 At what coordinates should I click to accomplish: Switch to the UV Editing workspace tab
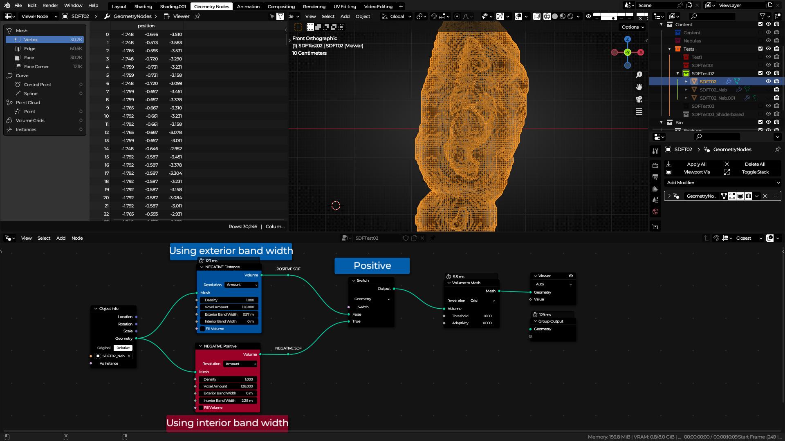tap(345, 6)
